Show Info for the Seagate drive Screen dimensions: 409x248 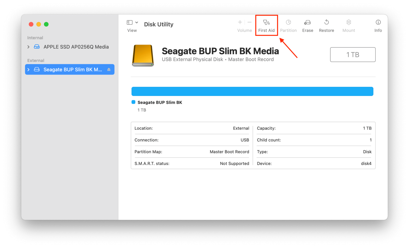click(378, 25)
